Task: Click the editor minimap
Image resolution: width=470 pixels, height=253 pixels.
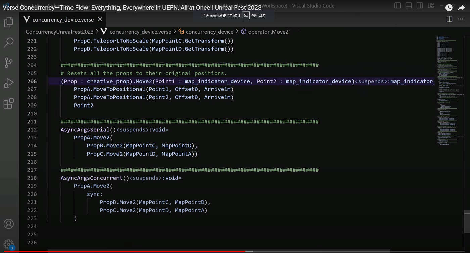Action: (450, 91)
